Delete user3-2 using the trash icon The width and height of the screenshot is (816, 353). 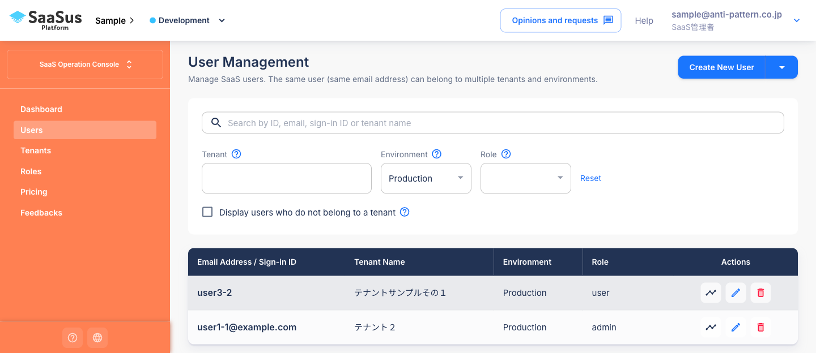coord(760,293)
